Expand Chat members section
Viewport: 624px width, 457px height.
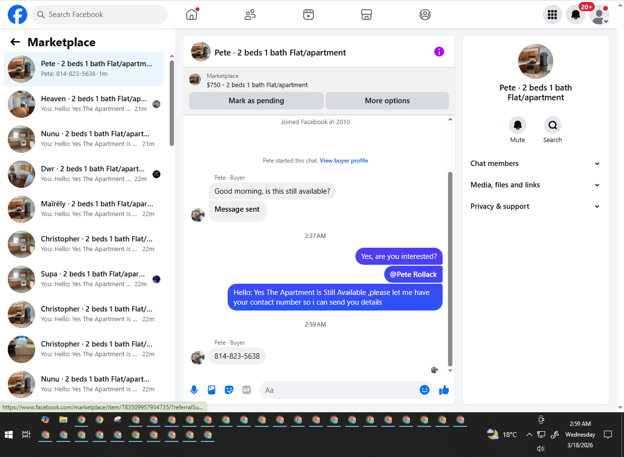point(536,164)
